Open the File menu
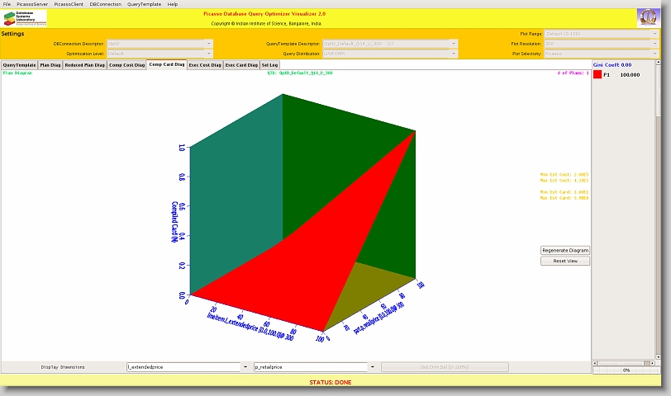 (x=7, y=4)
